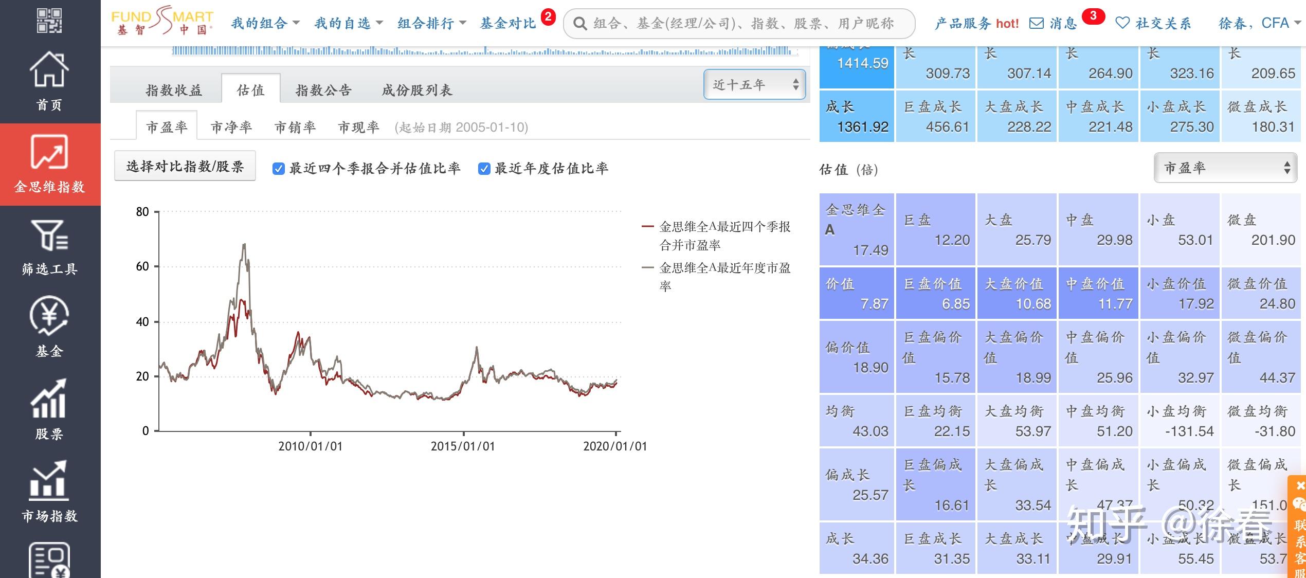The width and height of the screenshot is (1306, 578).
Task: Click 小盘 valuation cell 53.01
Action: [x=1180, y=229]
